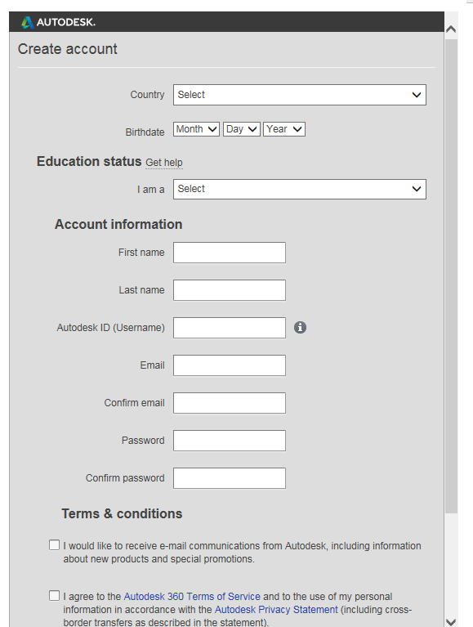The width and height of the screenshot is (473, 627).
Task: Focus the Password field
Action: [230, 441]
